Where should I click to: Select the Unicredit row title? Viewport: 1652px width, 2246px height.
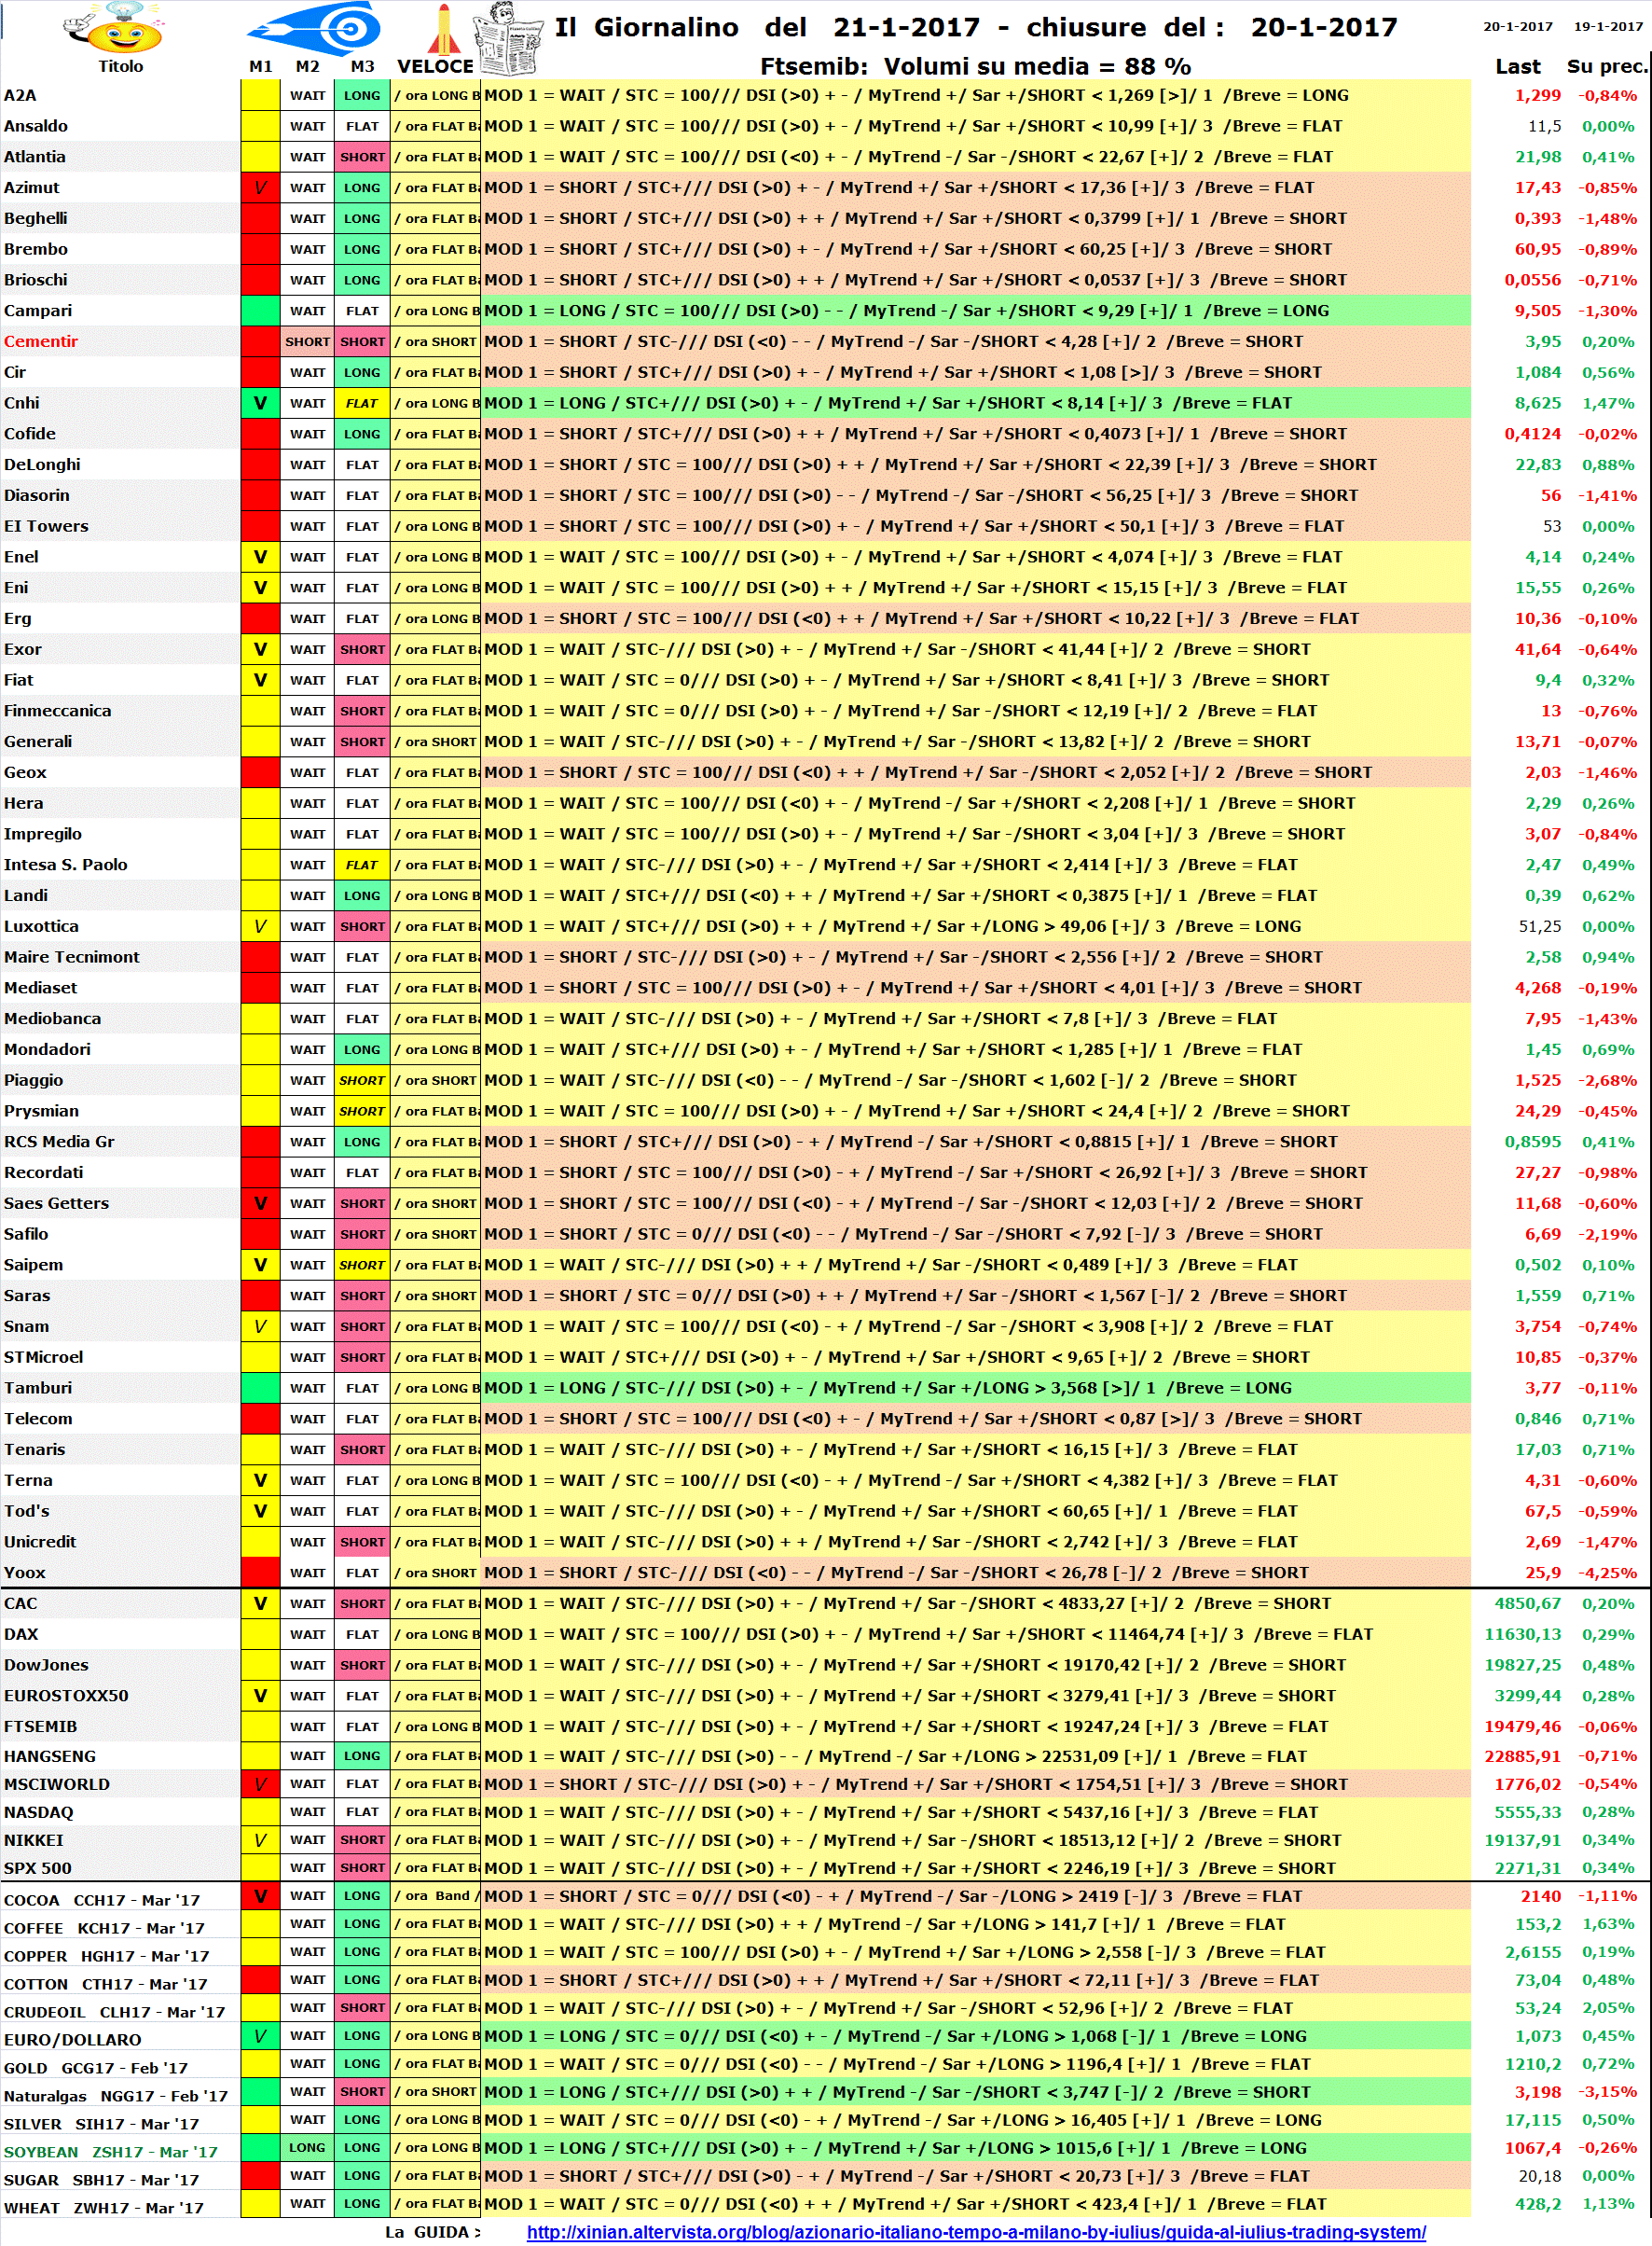(40, 1542)
